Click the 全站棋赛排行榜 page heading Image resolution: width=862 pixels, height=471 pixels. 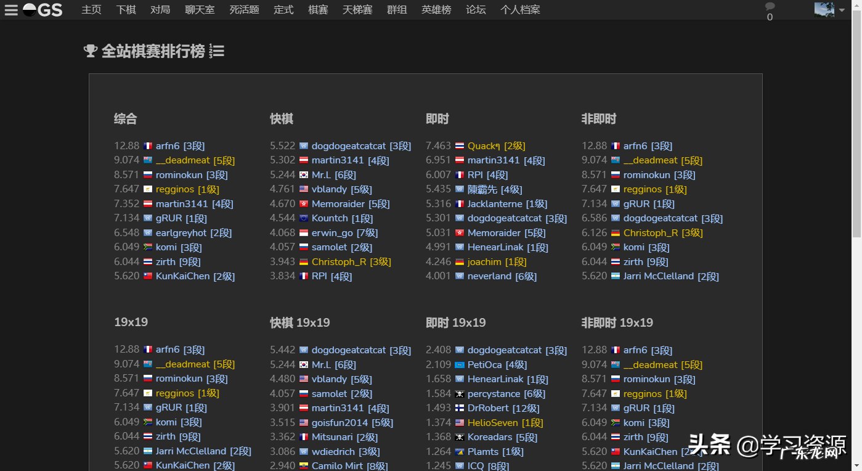click(153, 51)
